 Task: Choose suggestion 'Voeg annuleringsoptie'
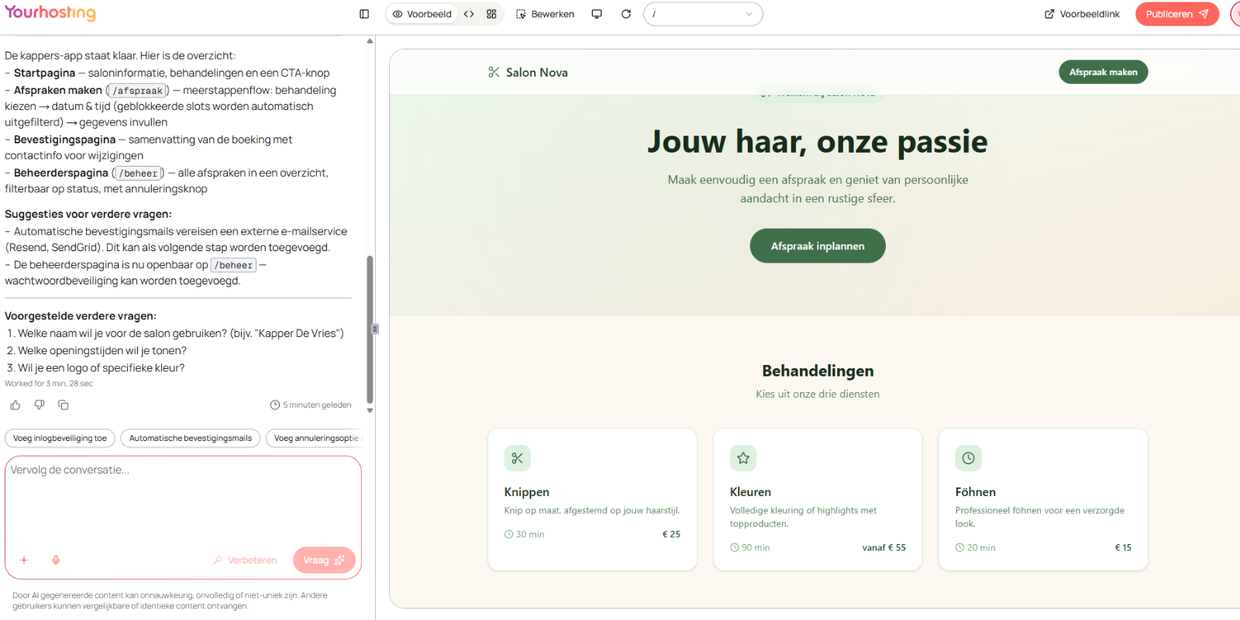pyautogui.click(x=315, y=439)
